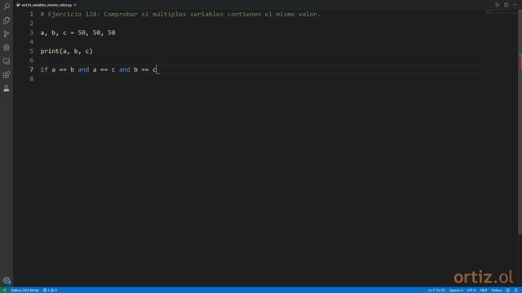Place the cursor on line number 7
Image resolution: width=522 pixels, height=293 pixels.
click(x=32, y=69)
